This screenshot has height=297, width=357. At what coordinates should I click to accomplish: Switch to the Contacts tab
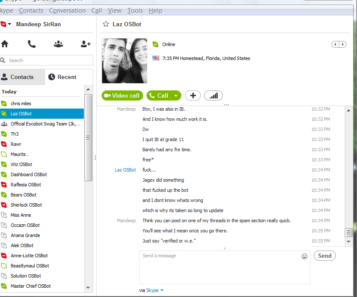tap(22, 77)
